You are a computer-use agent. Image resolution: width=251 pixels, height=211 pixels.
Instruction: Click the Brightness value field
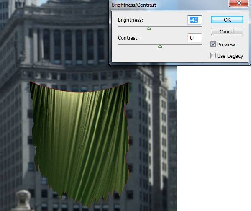point(195,20)
